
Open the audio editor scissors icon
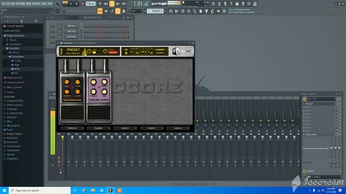(219, 4)
